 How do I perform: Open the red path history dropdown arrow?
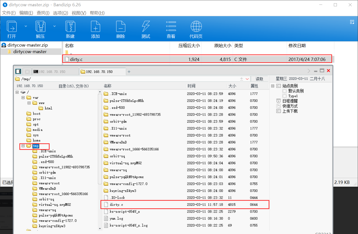[x=247, y=79]
